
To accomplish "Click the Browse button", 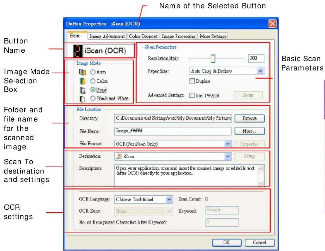I will click(249, 118).
